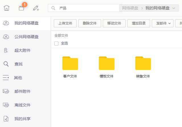Click the 上传文件 button

[x=65, y=23]
